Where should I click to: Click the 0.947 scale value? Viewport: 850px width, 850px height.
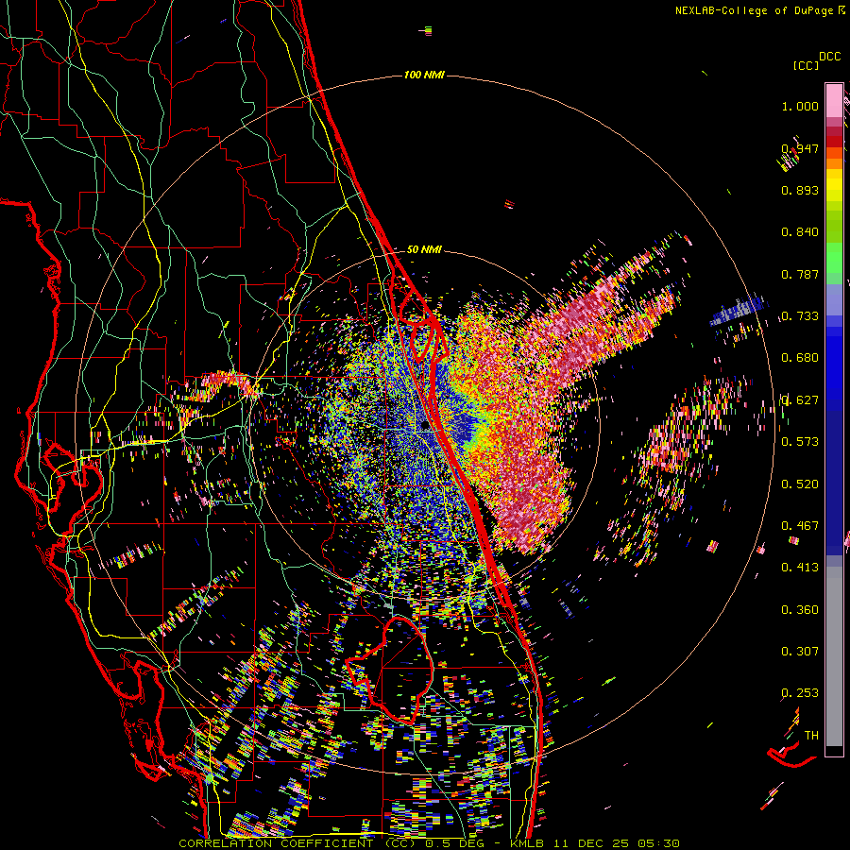[800, 148]
